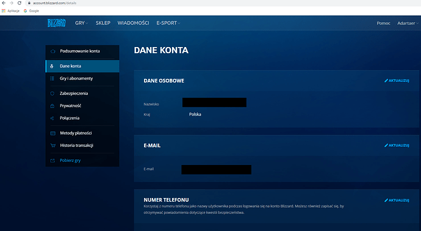Viewport: 421px width, 231px height.
Task: Click the share icon beside Połączenia
Action: coord(52,119)
